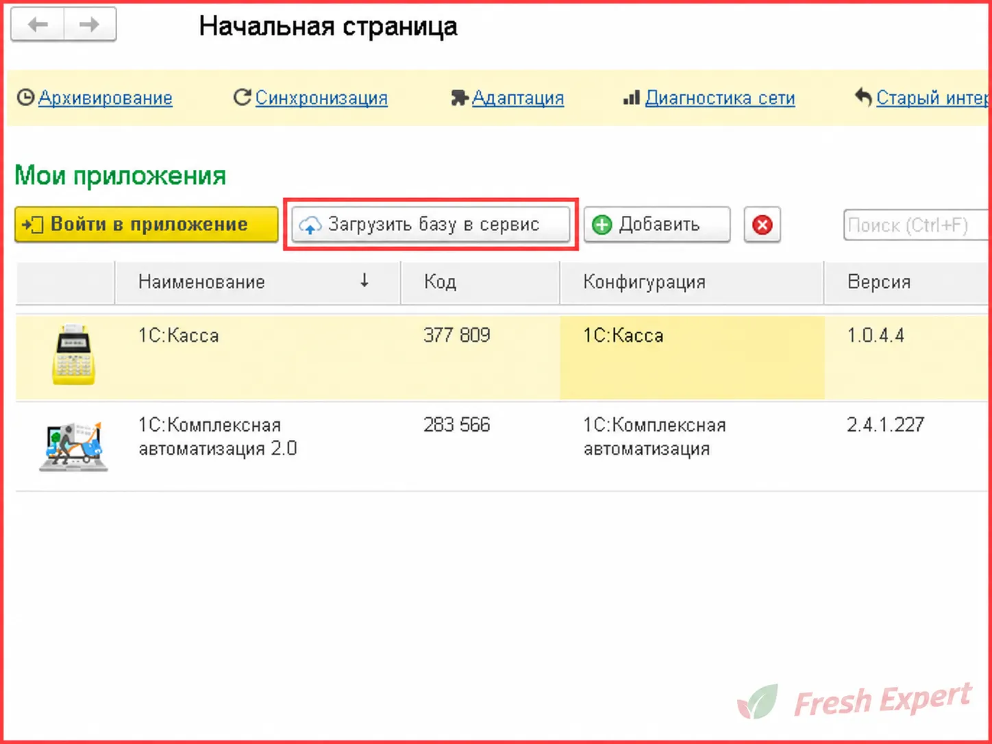This screenshot has width=992, height=744.
Task: Click version 1.0.4.4
Action: click(876, 335)
